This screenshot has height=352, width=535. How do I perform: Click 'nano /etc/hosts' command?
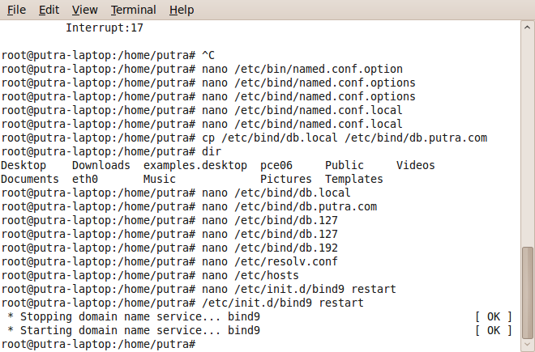click(x=250, y=275)
